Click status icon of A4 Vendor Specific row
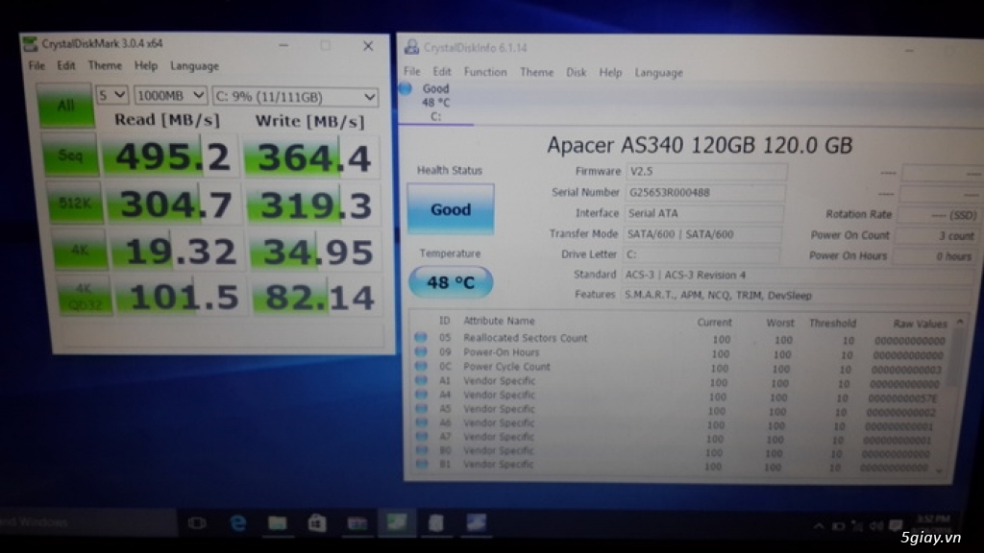Screen dimensions: 984x553 pos(421,395)
